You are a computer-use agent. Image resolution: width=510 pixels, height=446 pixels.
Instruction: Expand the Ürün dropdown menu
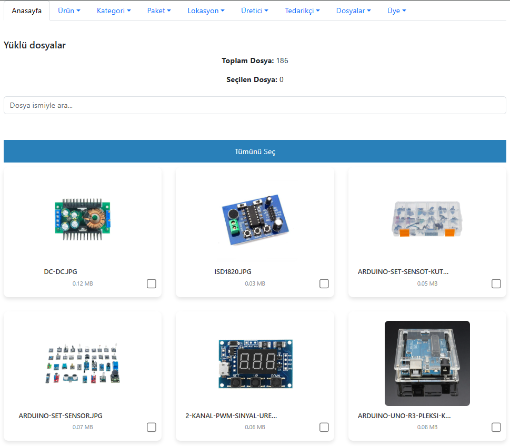coord(69,11)
